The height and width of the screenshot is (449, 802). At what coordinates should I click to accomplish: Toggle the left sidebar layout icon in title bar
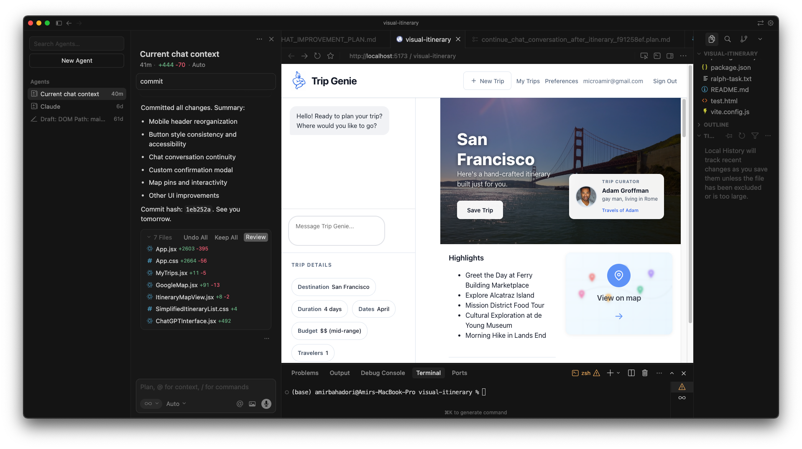click(59, 23)
